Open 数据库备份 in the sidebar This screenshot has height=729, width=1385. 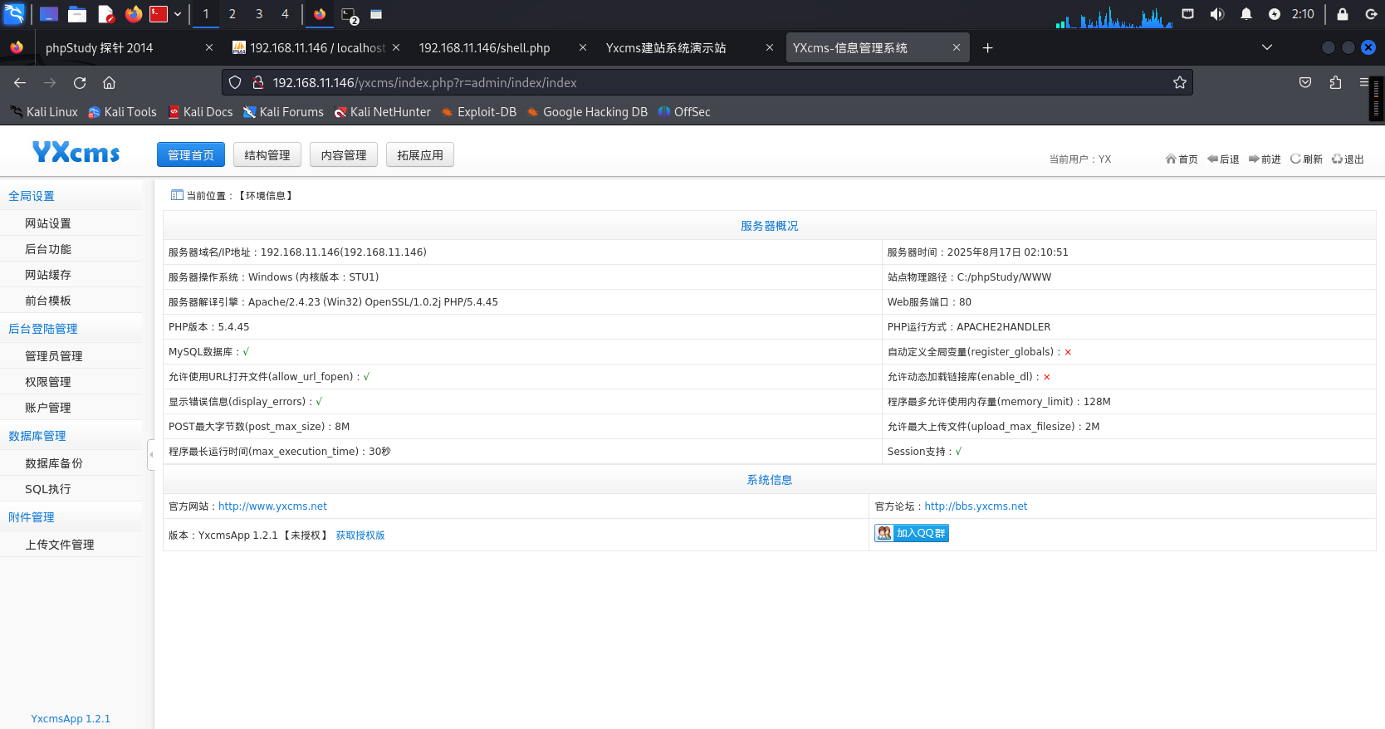54,463
